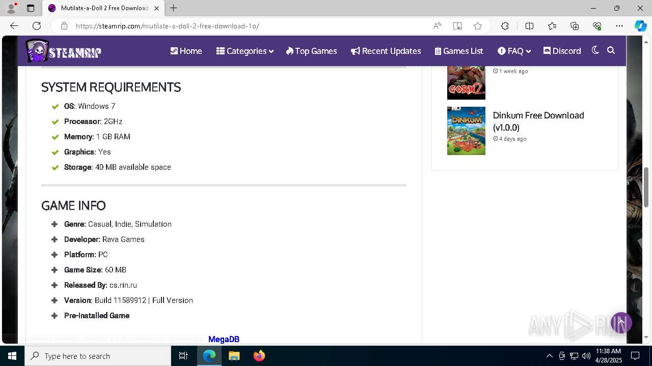Click the taskbar search box
Viewport: 652px width, 366px height.
98,356
